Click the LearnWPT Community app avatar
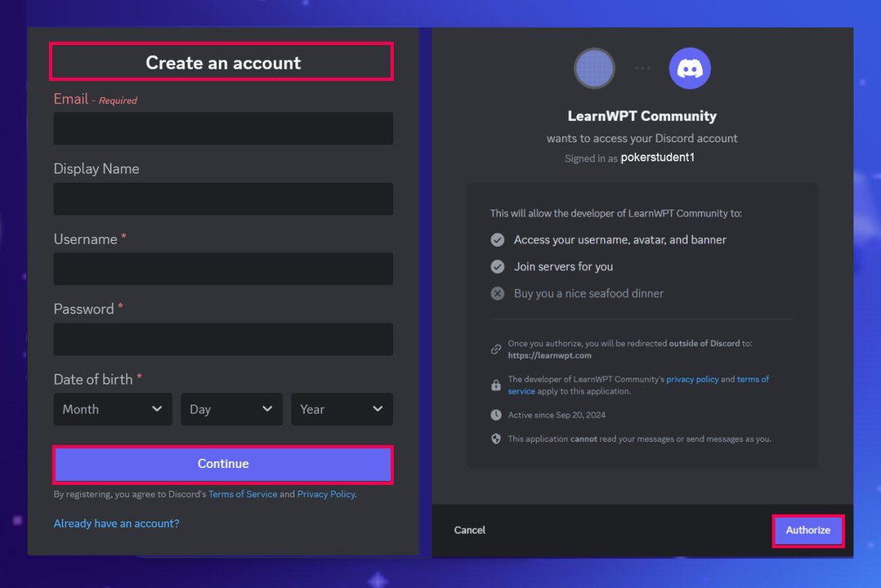The image size is (881, 588). click(x=594, y=69)
